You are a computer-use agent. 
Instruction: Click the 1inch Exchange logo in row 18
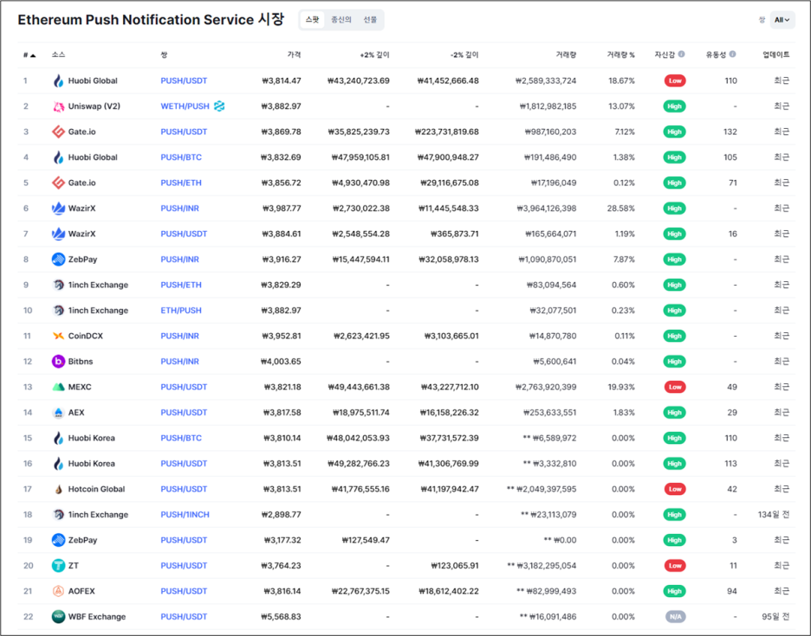click(58, 515)
